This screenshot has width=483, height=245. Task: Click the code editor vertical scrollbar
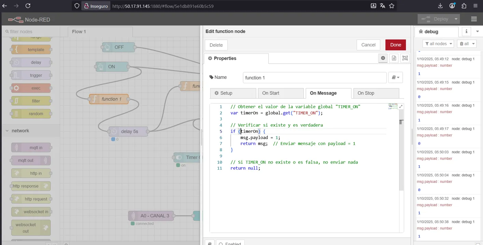coord(401,154)
